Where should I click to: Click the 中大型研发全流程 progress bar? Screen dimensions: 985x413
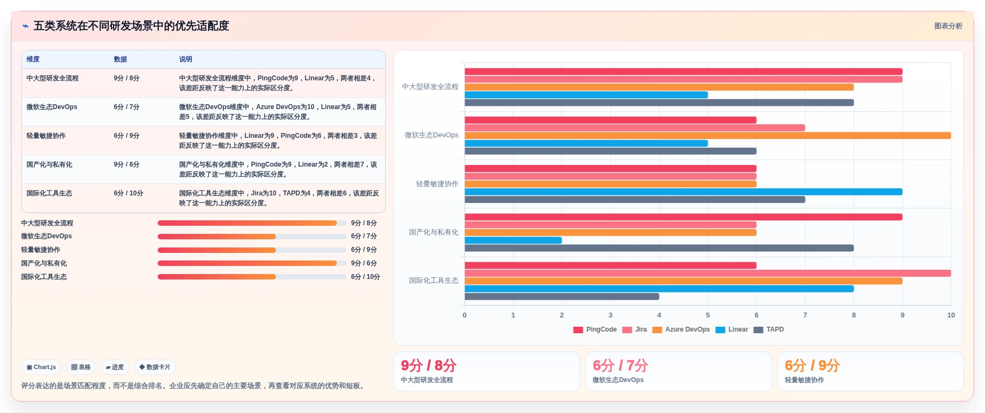252,223
